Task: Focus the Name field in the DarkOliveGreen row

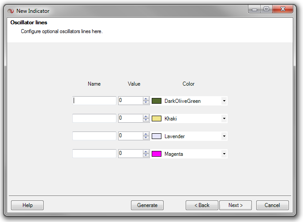Action: [94, 101]
